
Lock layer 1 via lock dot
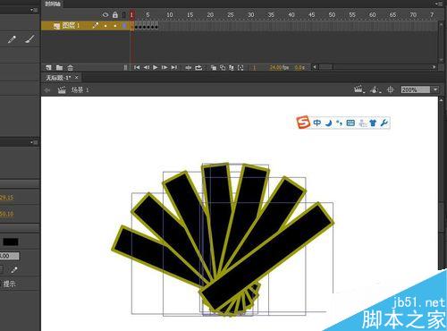click(x=115, y=26)
